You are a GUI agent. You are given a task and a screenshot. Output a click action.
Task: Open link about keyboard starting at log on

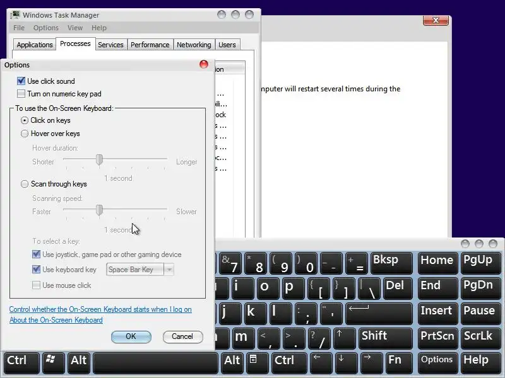coord(100,309)
